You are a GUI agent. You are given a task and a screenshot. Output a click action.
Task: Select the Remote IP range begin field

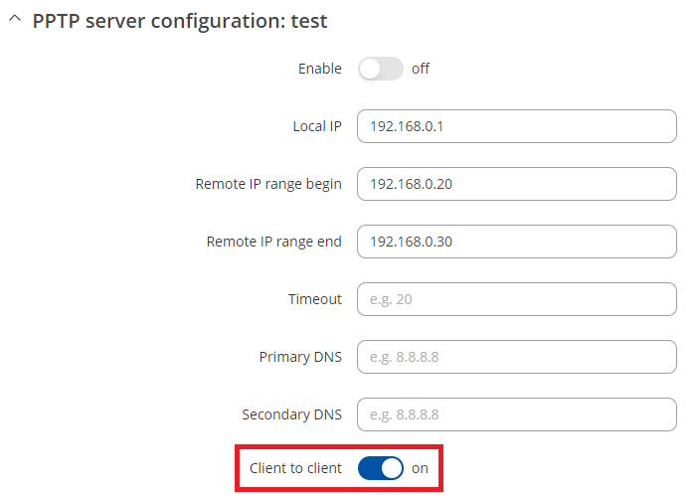pyautogui.click(x=517, y=184)
